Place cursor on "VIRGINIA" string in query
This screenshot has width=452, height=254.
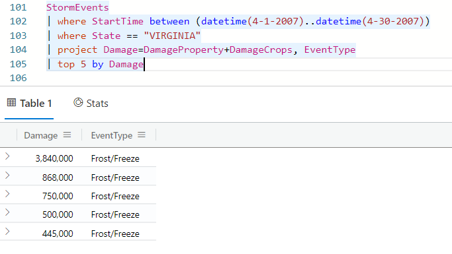(x=172, y=36)
